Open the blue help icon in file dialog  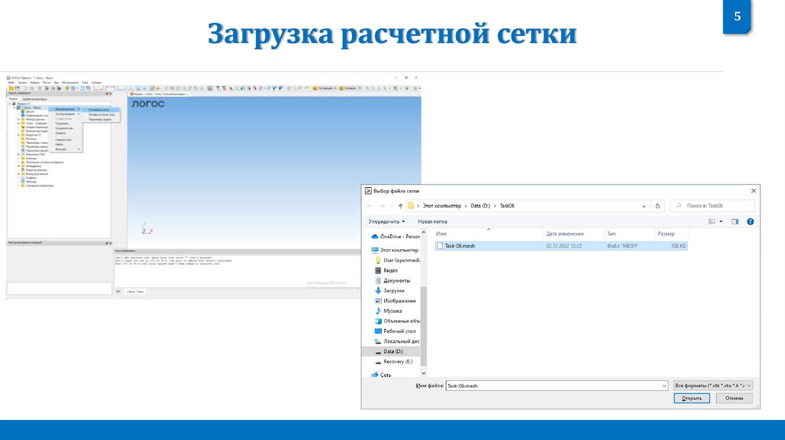[x=750, y=222]
